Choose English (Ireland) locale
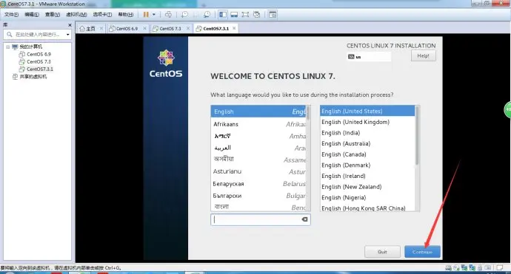 [367, 176]
